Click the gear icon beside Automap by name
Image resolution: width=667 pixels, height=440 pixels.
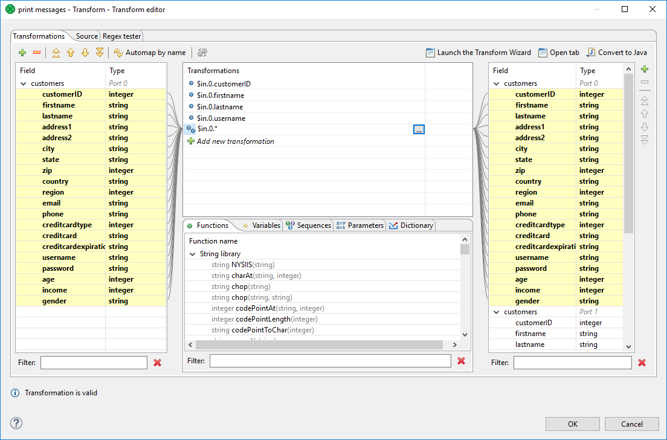(201, 52)
